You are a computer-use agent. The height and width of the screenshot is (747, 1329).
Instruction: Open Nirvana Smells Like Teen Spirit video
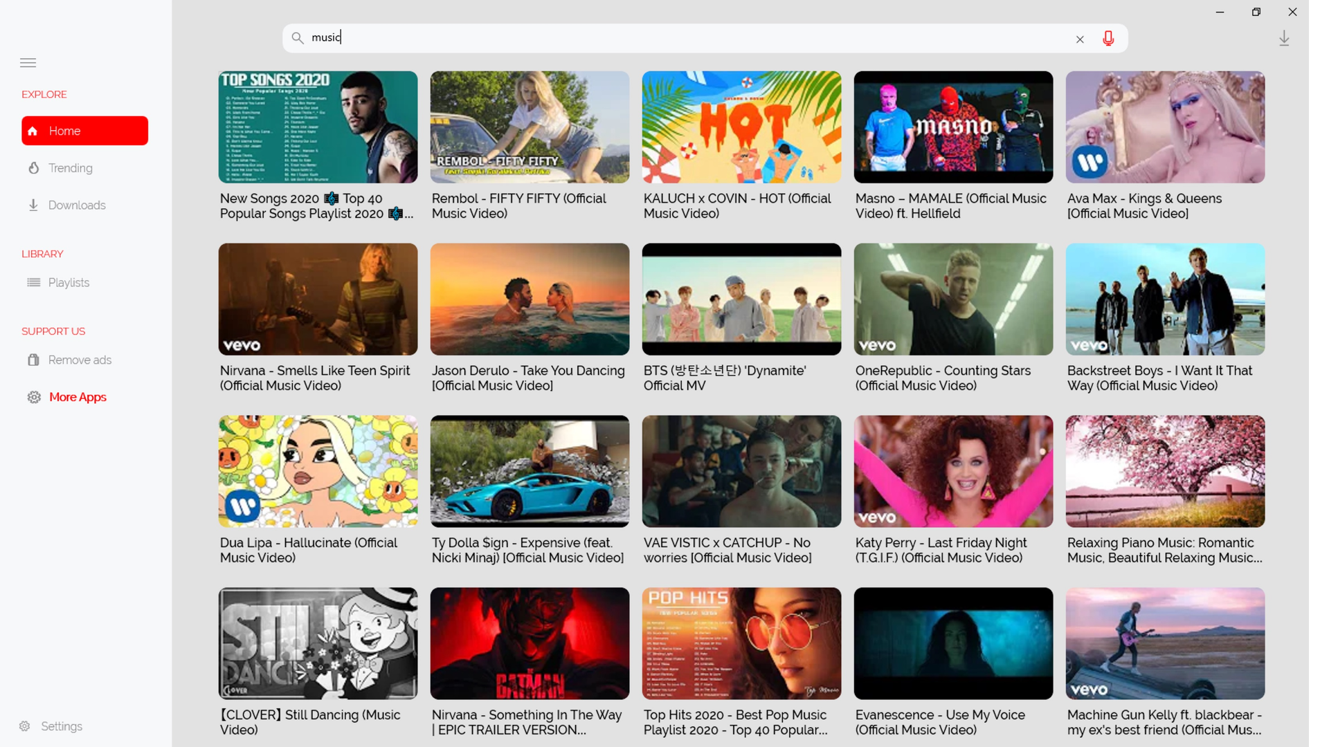[318, 299]
